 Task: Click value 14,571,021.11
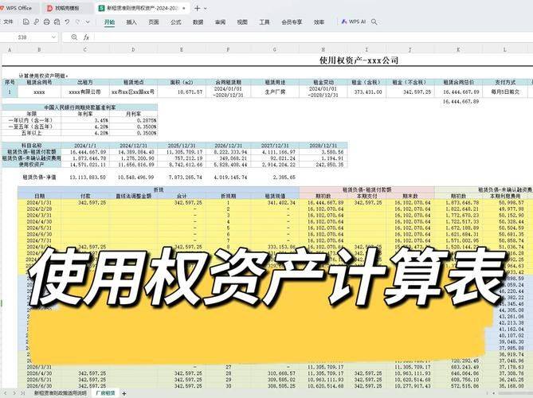tap(85, 164)
